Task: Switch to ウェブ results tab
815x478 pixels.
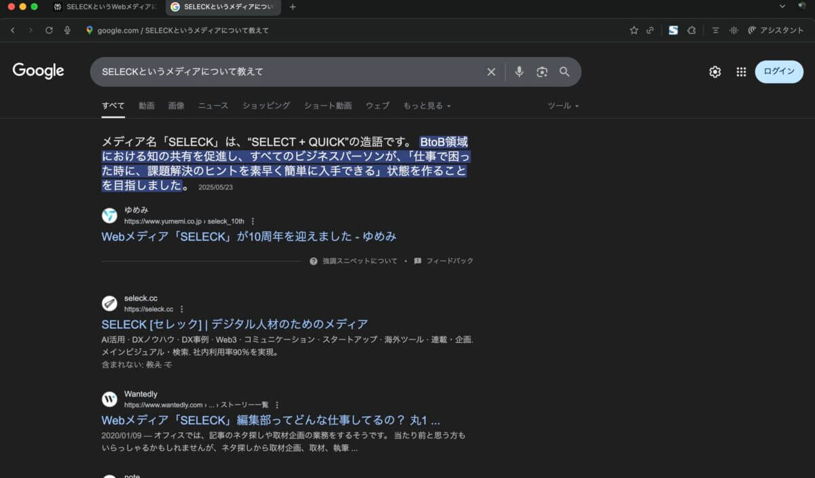Action: pyautogui.click(x=378, y=106)
